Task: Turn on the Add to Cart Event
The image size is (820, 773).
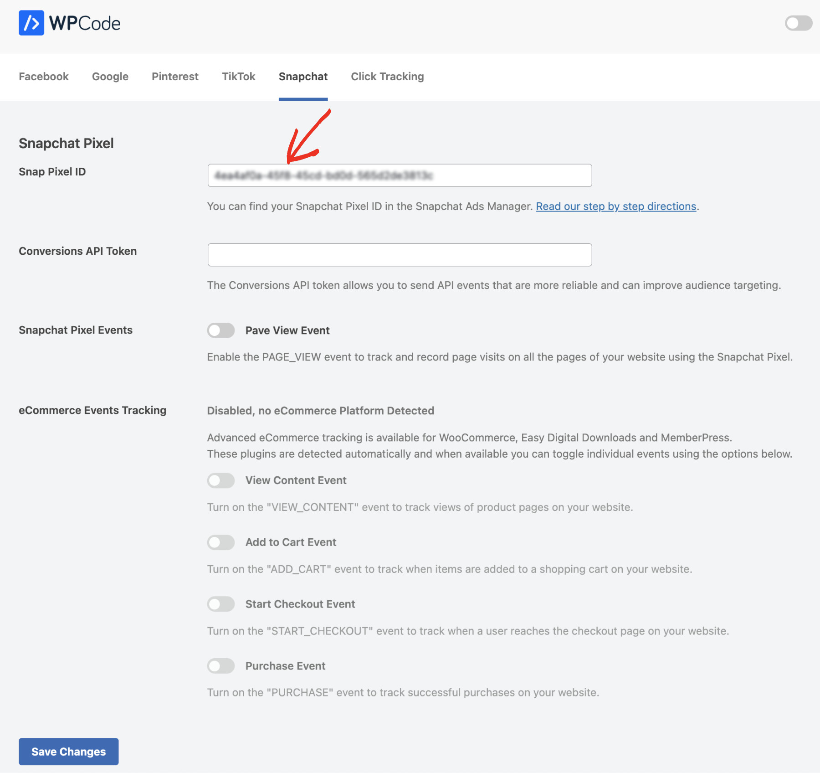Action: click(221, 542)
